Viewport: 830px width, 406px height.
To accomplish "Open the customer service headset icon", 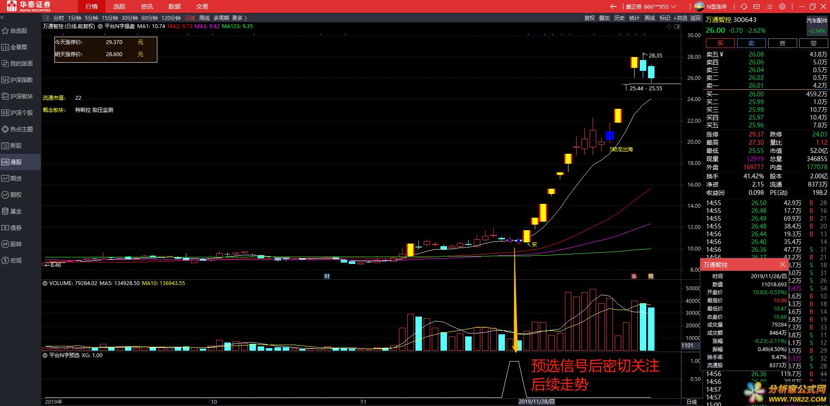I will (744, 6).
